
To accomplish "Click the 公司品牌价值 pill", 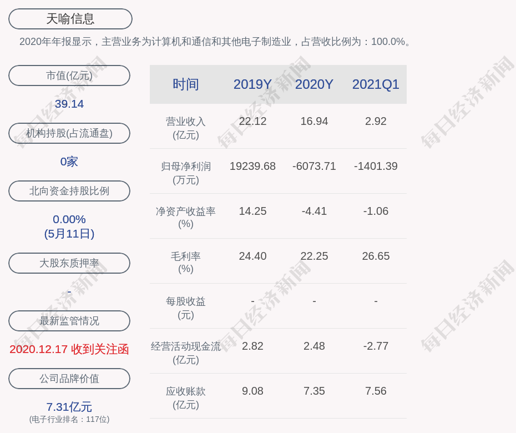I will pyautogui.click(x=69, y=379).
